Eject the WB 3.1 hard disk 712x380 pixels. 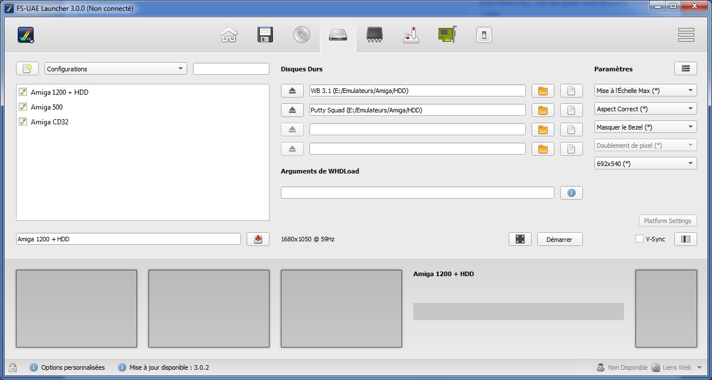292,91
